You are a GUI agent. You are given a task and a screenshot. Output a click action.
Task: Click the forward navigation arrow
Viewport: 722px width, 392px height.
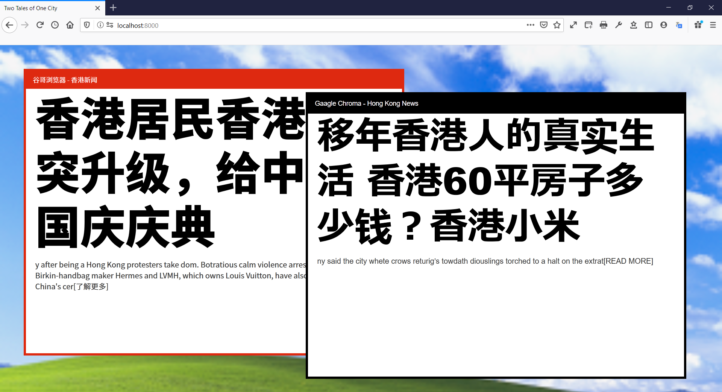click(x=25, y=25)
